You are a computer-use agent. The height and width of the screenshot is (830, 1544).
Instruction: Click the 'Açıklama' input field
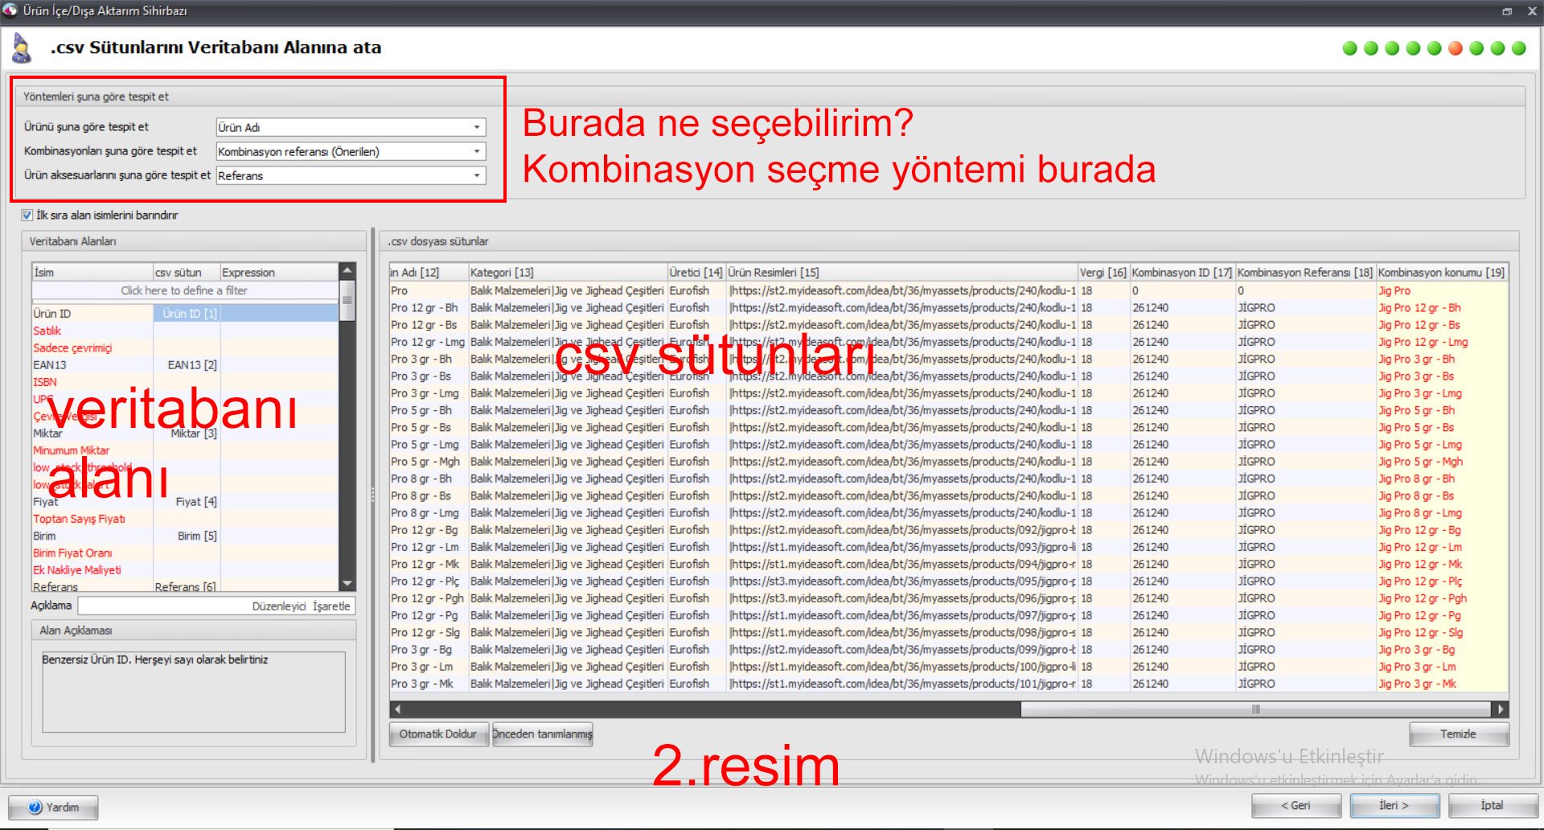click(216, 606)
